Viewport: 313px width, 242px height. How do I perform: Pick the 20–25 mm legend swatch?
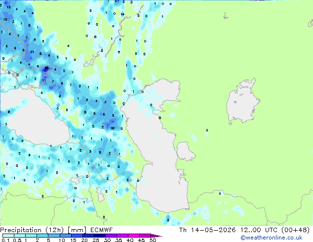(x=88, y=236)
